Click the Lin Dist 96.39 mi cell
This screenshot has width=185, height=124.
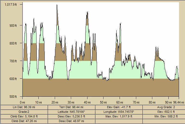[24, 107]
